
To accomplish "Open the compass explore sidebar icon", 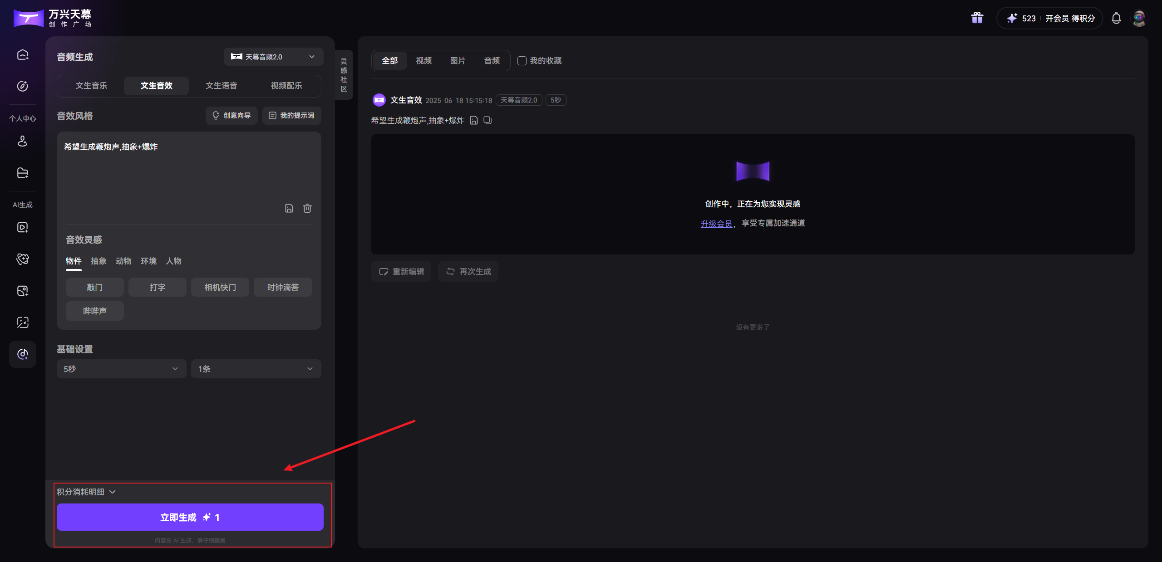I will [23, 86].
